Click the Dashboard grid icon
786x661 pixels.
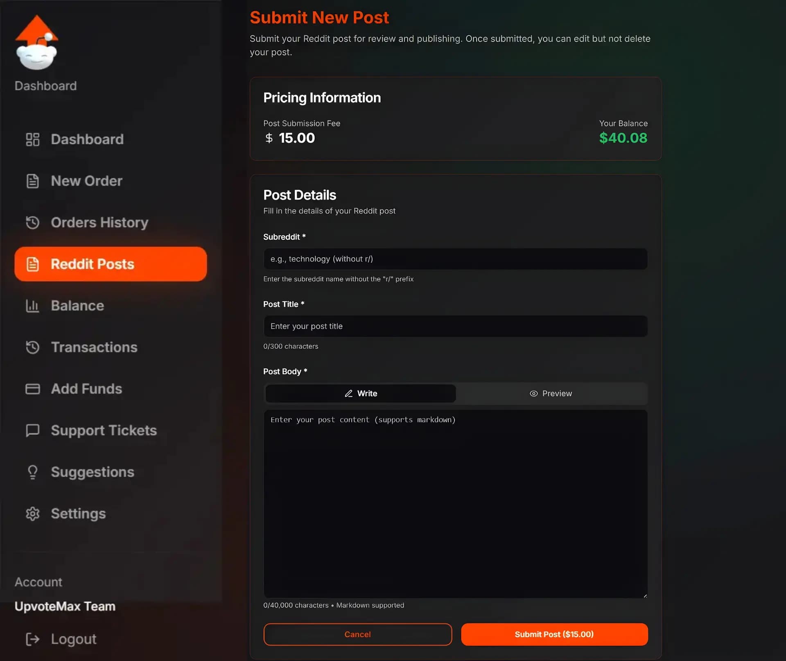coord(33,139)
